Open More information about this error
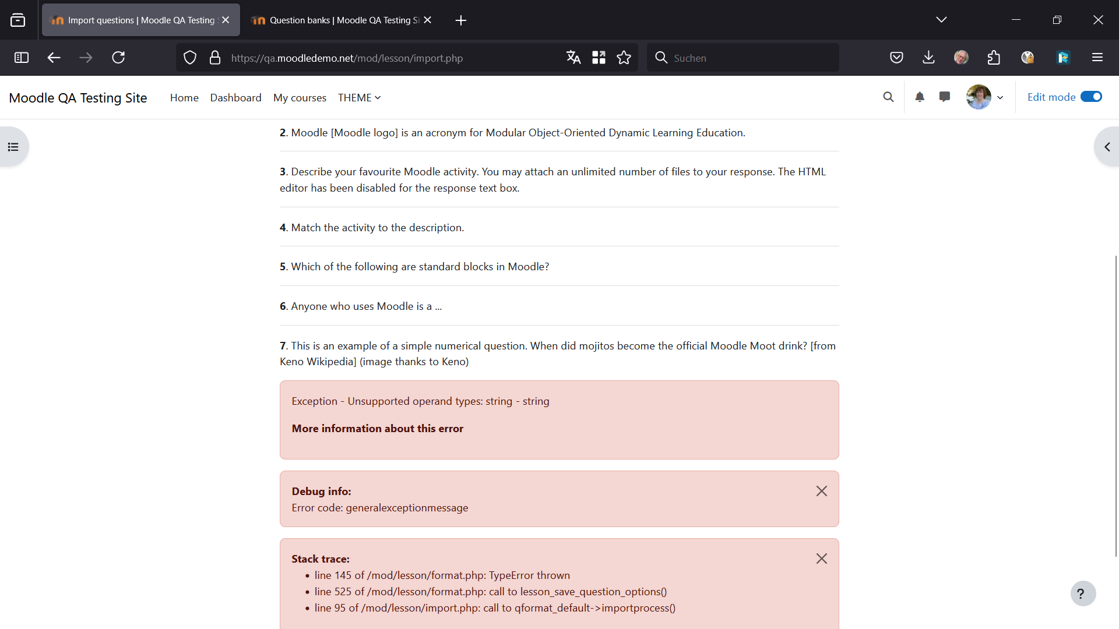This screenshot has width=1119, height=629. tap(378, 429)
